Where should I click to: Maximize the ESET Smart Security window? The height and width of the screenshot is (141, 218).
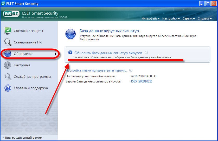(208, 3)
